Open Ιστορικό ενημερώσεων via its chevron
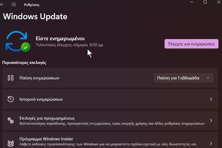Image resolution: width=222 pixels, height=148 pixels. point(211,99)
